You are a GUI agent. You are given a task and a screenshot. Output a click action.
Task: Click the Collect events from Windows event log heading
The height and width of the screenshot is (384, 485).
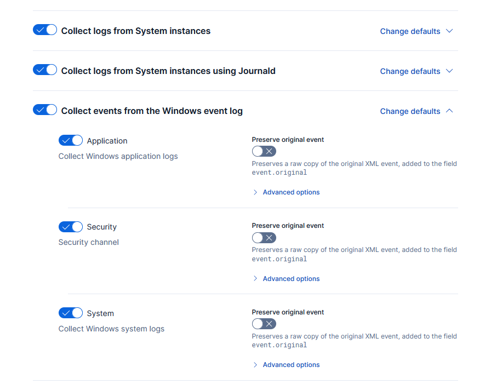pos(152,111)
